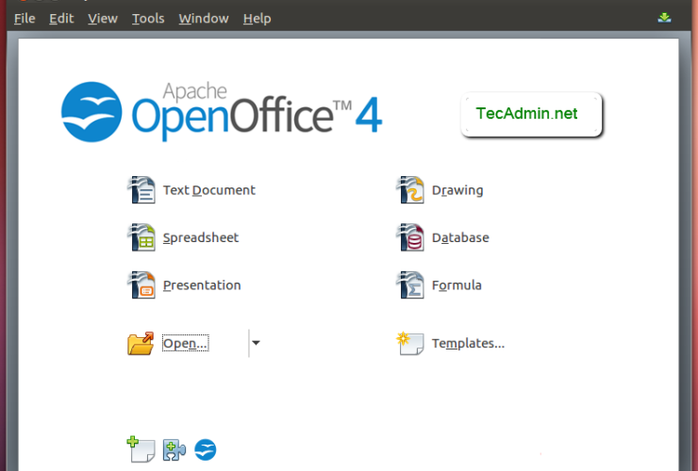The height and width of the screenshot is (471, 698).
Task: Open the Database wizard icon
Action: 410,237
